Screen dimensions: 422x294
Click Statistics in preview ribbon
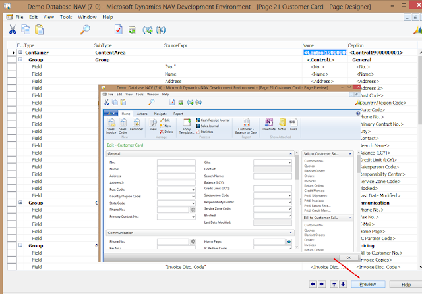click(204, 132)
